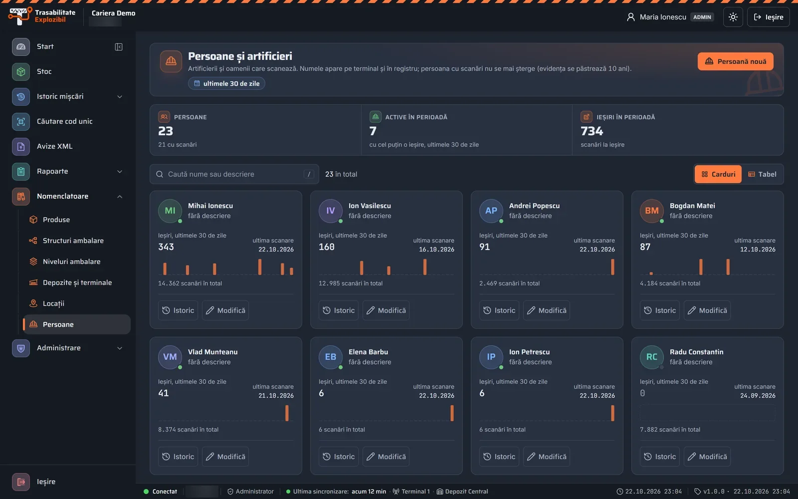798x499 pixels.
Task: Click the Depozite și terminale icon
Action: click(x=33, y=282)
